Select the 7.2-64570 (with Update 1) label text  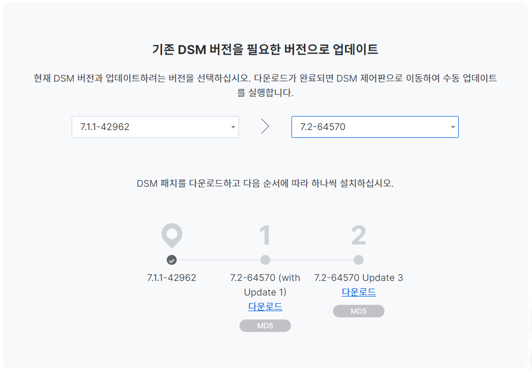point(265,285)
